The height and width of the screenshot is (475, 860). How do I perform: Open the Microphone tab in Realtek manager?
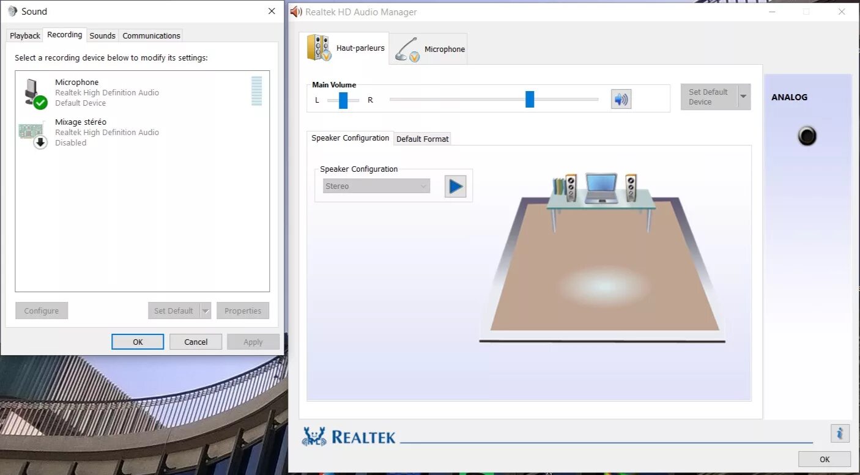pyautogui.click(x=428, y=49)
